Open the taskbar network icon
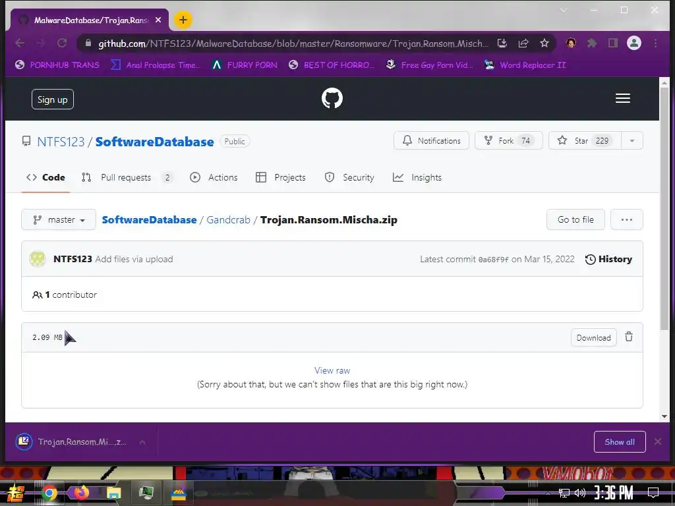The image size is (675, 506). click(564, 493)
